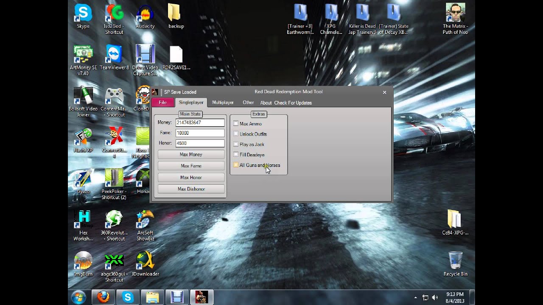Image resolution: width=543 pixels, height=305 pixels.
Task: Click the Max Fame button
Action: (x=191, y=166)
